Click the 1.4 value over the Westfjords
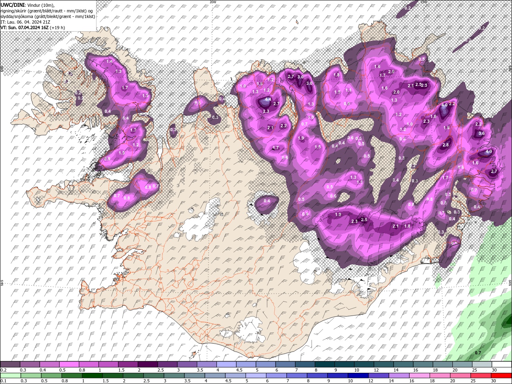This screenshot has height=384, width=512. tap(110, 61)
